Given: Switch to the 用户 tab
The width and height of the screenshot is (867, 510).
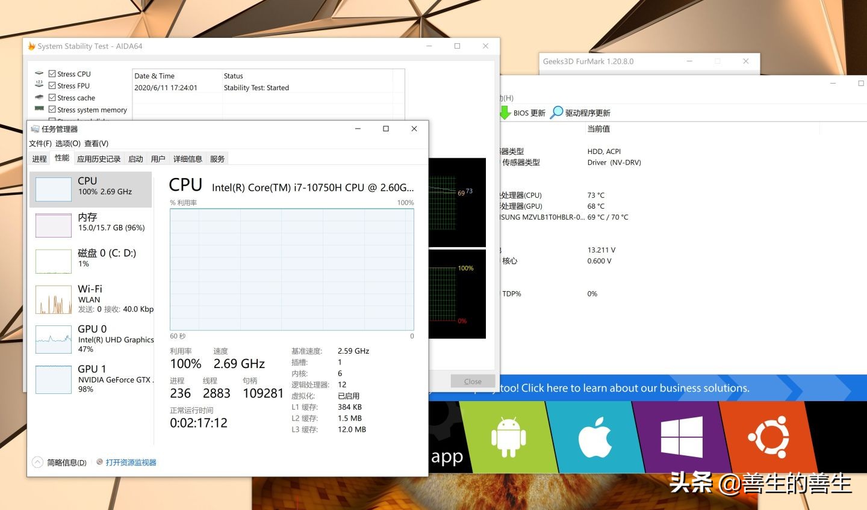Looking at the screenshot, I should point(158,159).
